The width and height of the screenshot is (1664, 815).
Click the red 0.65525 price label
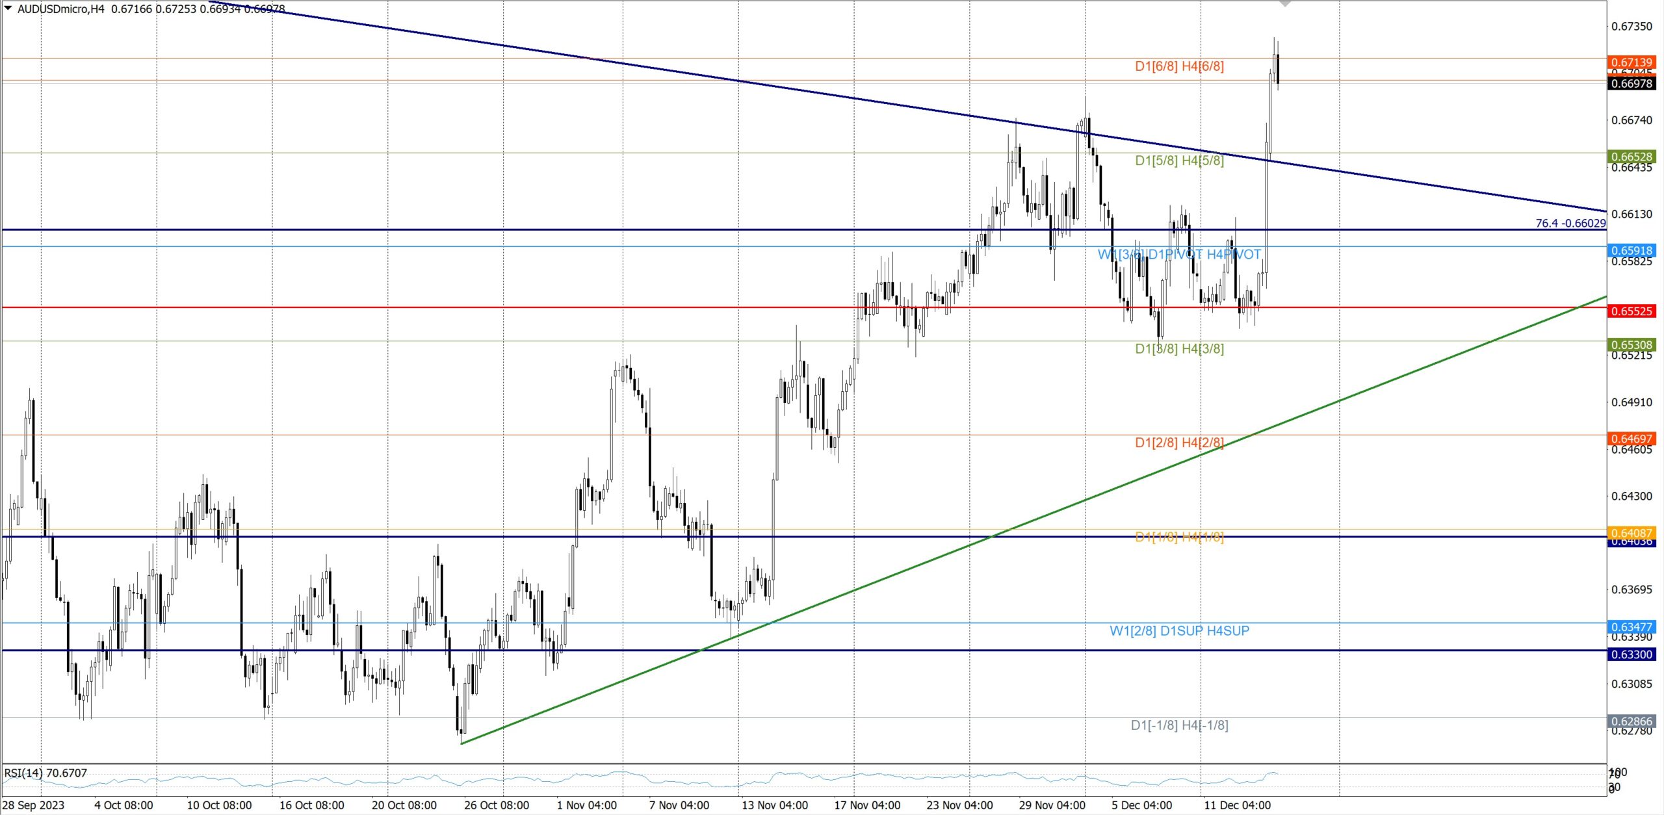pos(1631,311)
